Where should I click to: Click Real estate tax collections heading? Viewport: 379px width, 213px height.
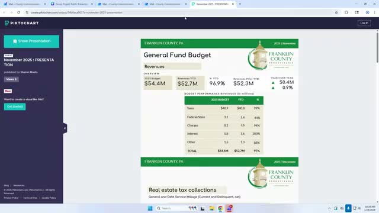[x=182, y=190]
